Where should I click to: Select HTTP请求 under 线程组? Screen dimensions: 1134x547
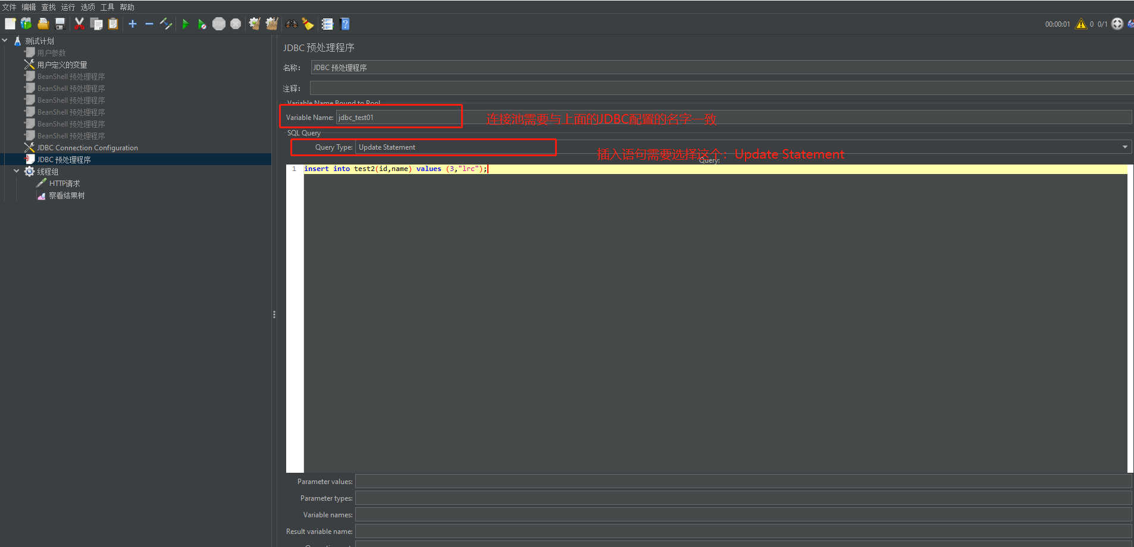coord(64,184)
